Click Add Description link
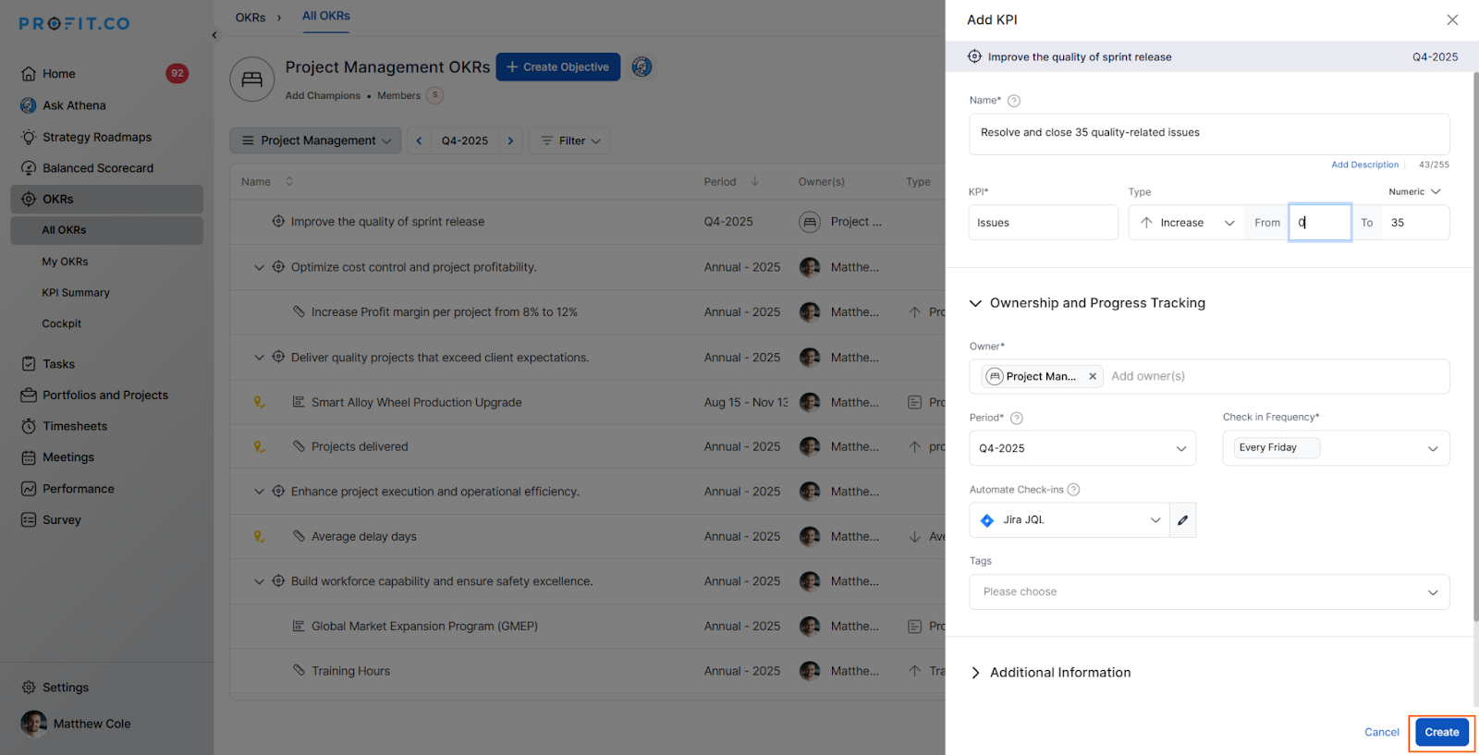Viewport: 1479px width, 755px height. (1365, 165)
